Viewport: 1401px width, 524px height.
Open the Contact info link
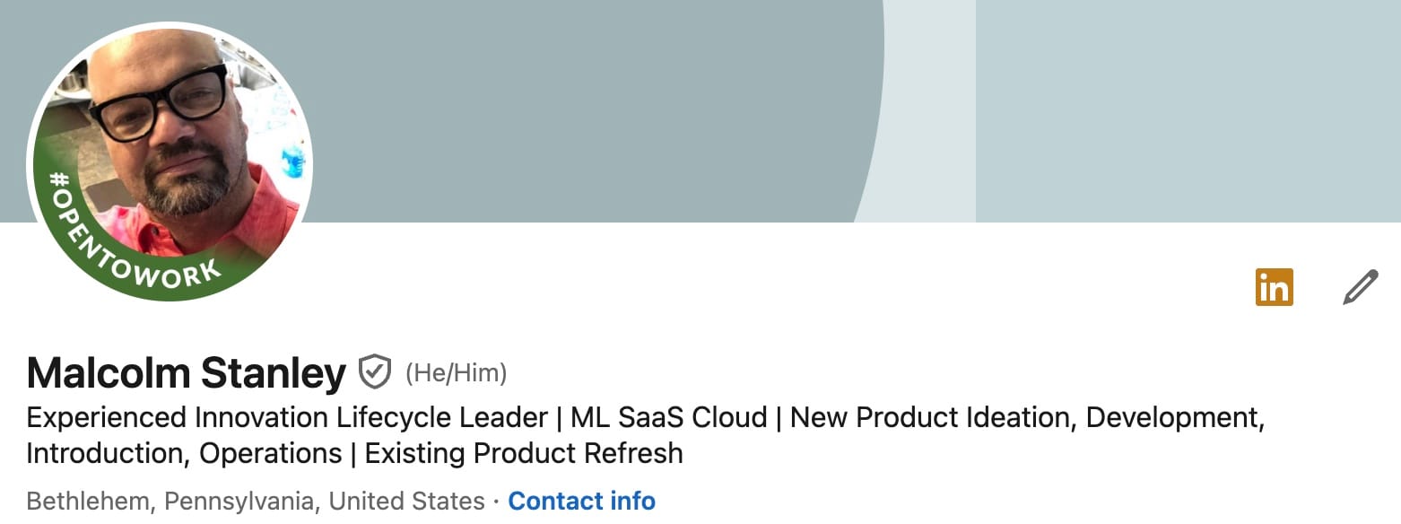(x=581, y=501)
